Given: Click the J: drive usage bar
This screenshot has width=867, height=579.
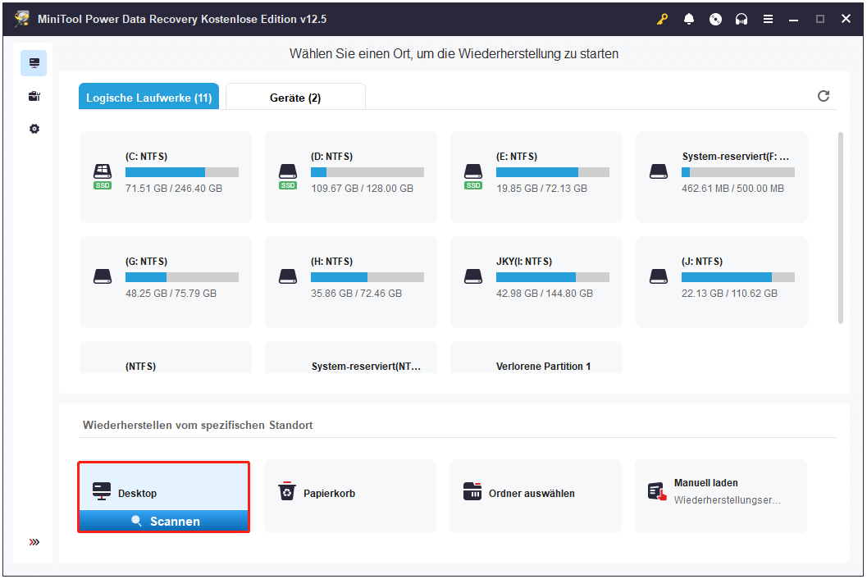Looking at the screenshot, I should (x=738, y=277).
